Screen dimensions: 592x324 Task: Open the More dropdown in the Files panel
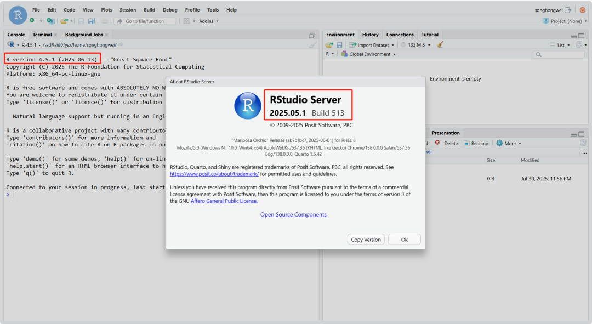click(x=509, y=143)
